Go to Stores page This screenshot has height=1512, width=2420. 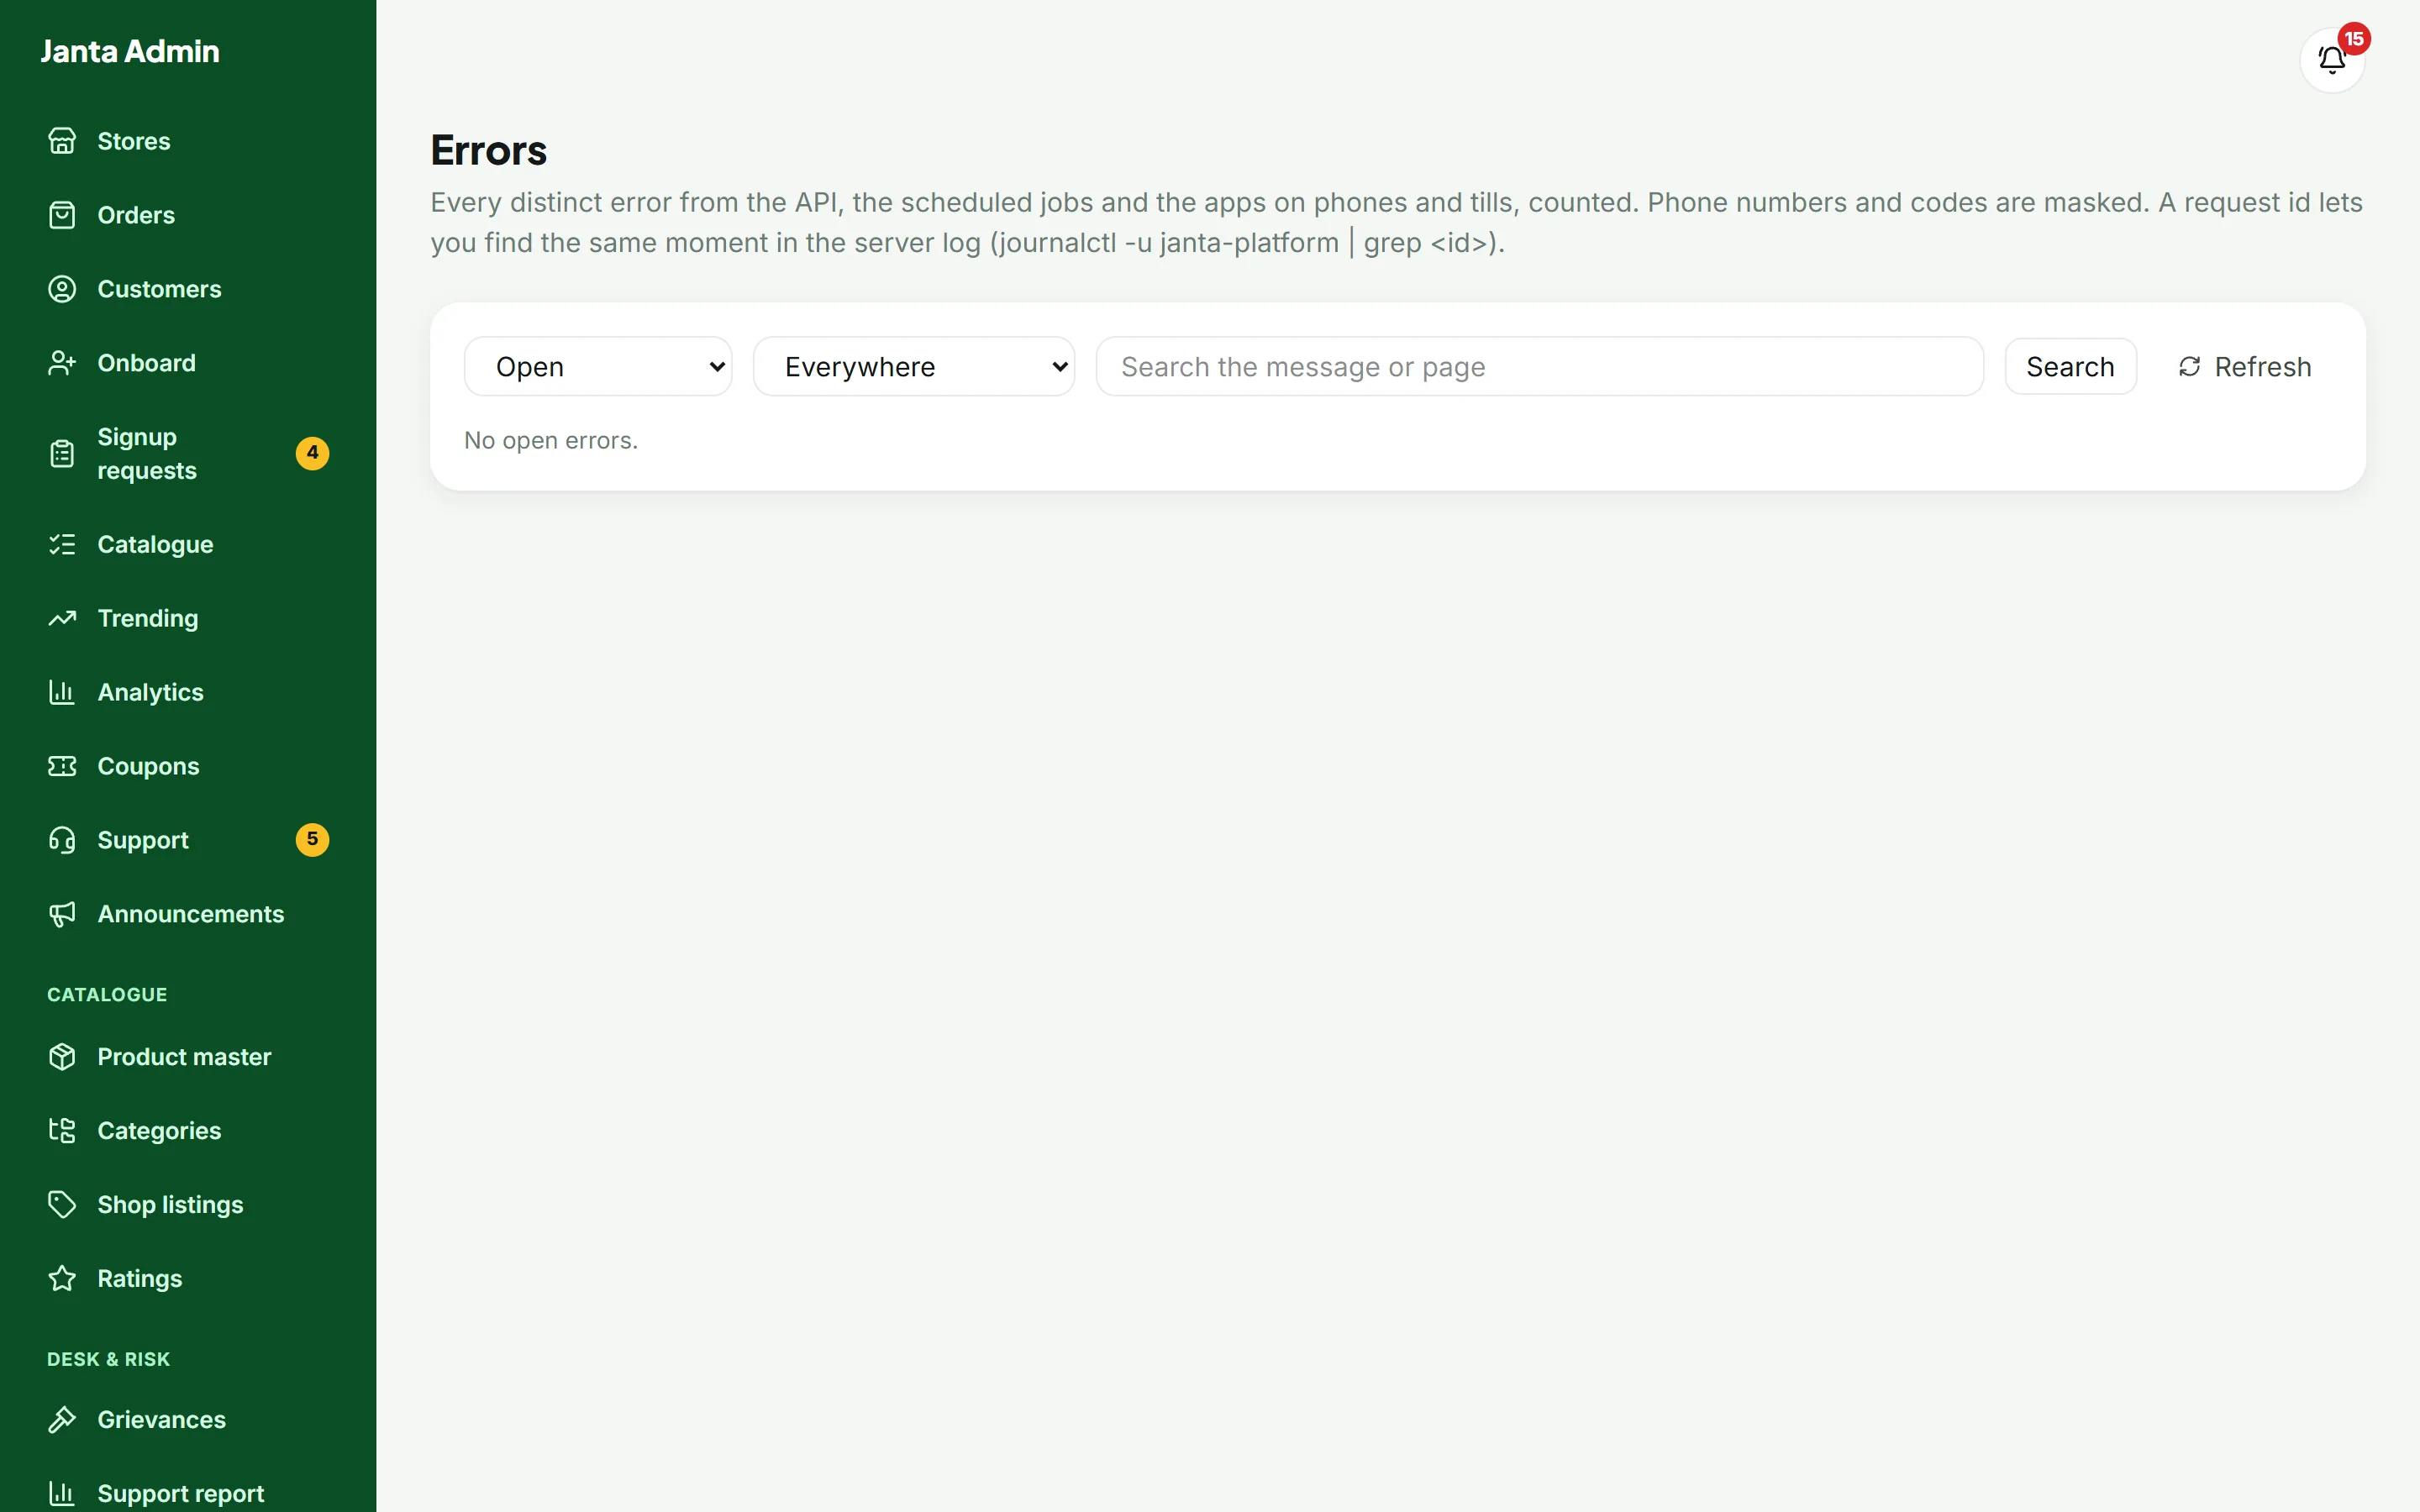[188, 141]
